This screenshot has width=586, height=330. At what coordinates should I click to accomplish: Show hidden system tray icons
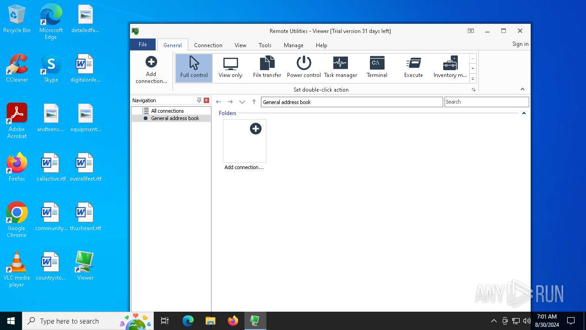(494, 321)
